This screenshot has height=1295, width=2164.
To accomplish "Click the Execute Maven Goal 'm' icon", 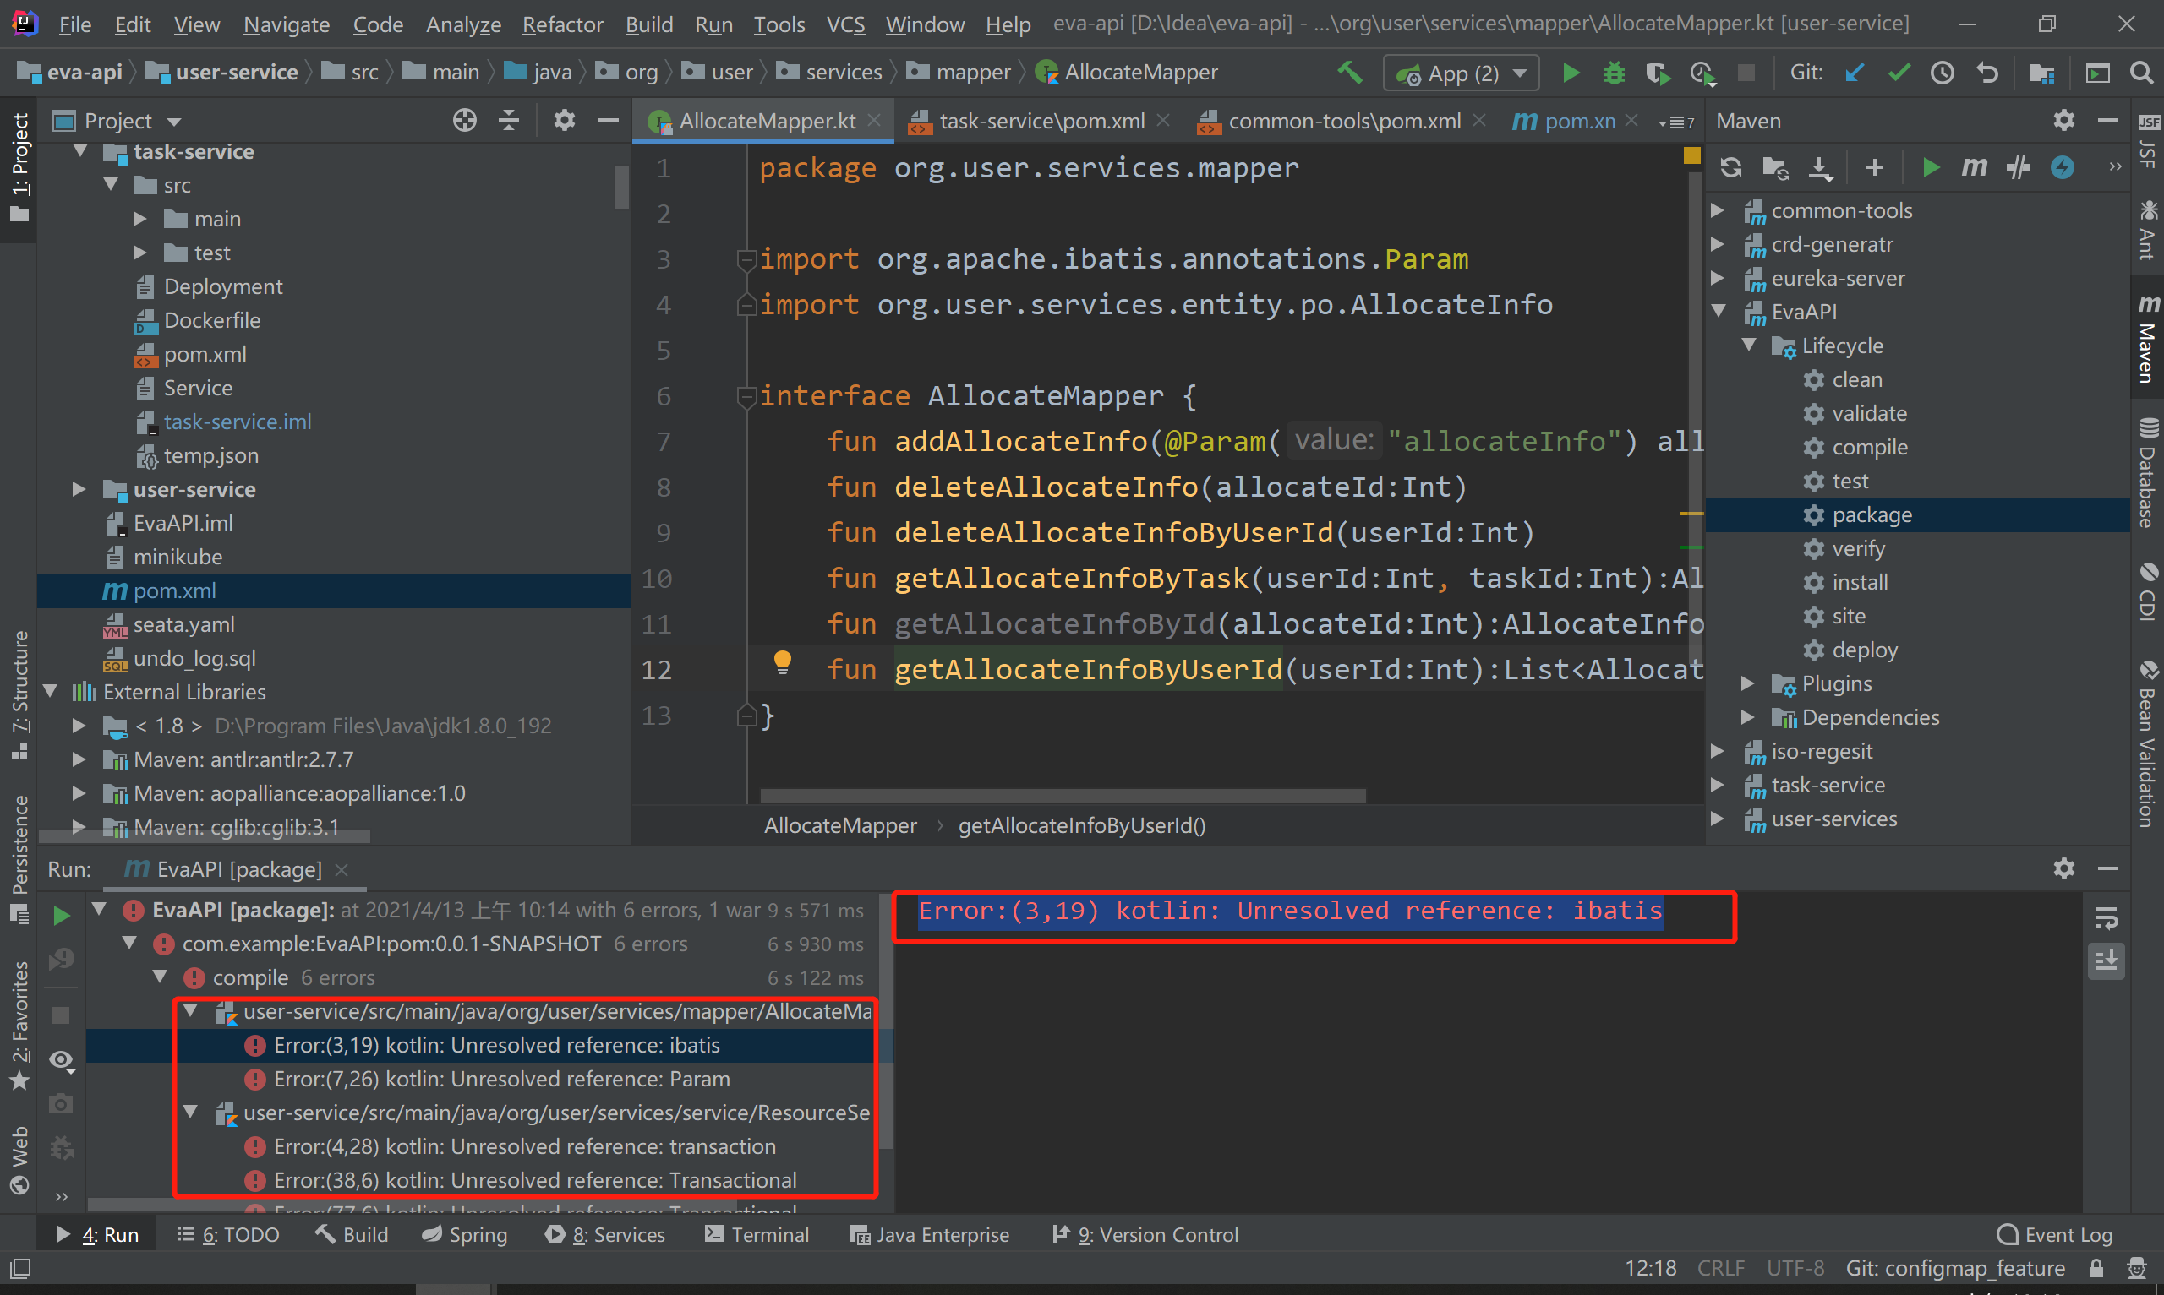I will click(x=1974, y=167).
